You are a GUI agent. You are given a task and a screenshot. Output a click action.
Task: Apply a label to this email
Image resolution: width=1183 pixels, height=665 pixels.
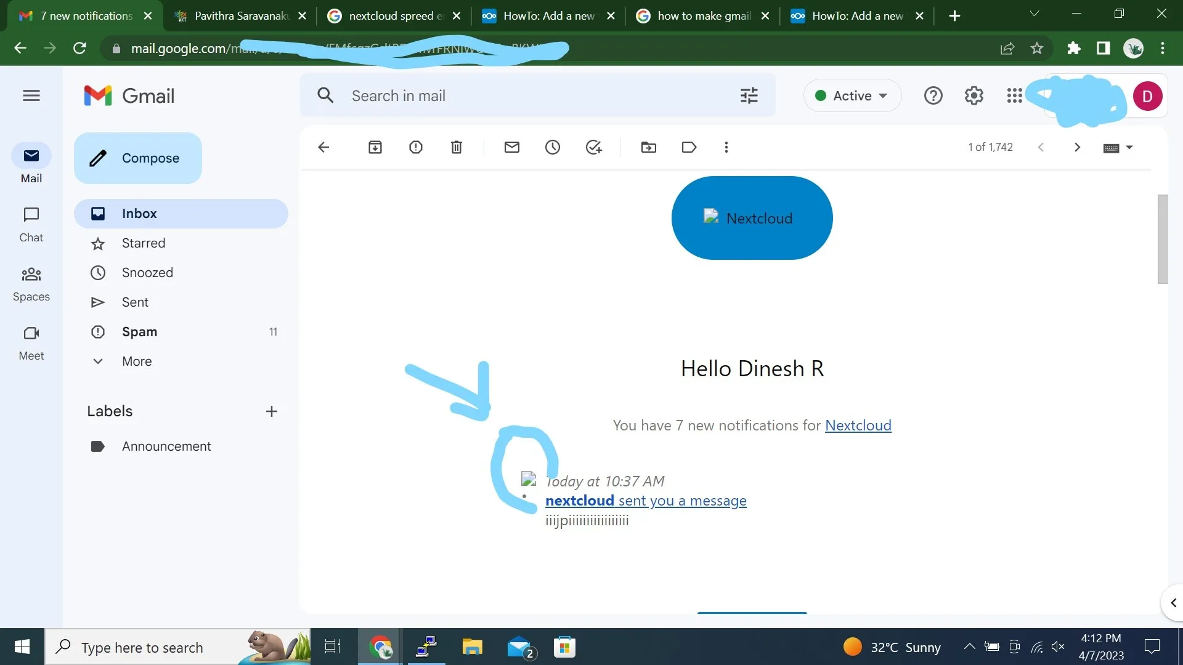click(689, 147)
